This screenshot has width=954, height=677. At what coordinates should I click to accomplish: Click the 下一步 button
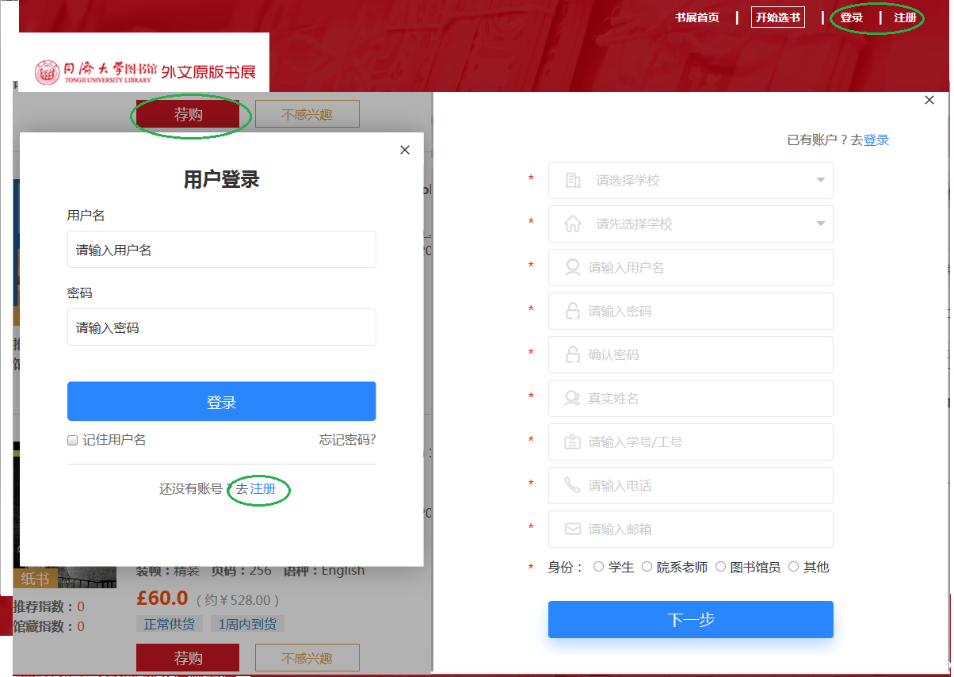point(690,619)
